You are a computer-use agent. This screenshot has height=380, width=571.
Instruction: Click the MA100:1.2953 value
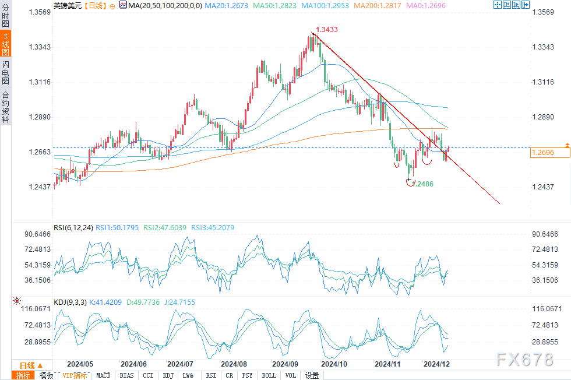coord(325,5)
